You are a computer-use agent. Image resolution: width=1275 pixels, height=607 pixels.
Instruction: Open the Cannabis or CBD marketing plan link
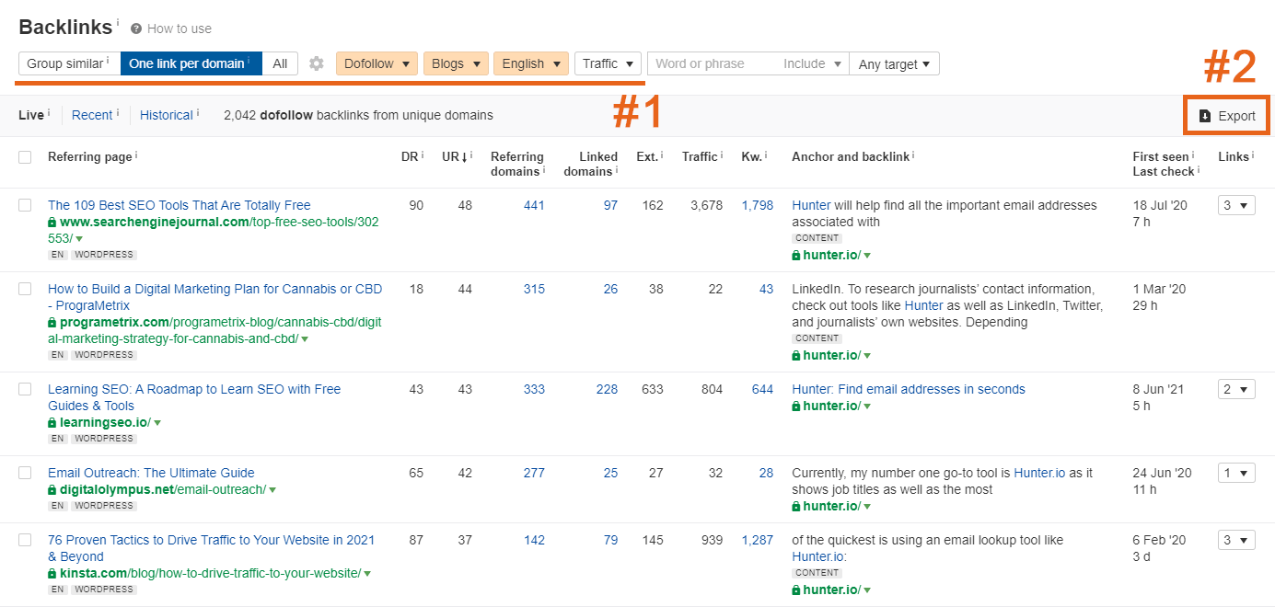coord(214,297)
